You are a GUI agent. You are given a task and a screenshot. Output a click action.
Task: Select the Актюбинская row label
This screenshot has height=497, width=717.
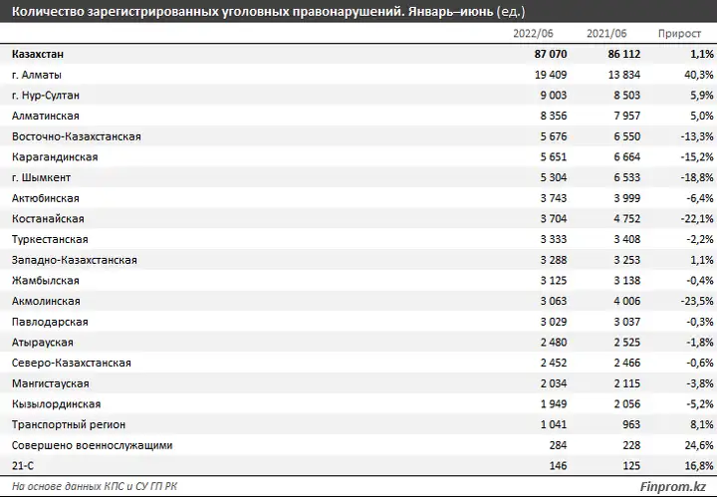[x=45, y=198]
